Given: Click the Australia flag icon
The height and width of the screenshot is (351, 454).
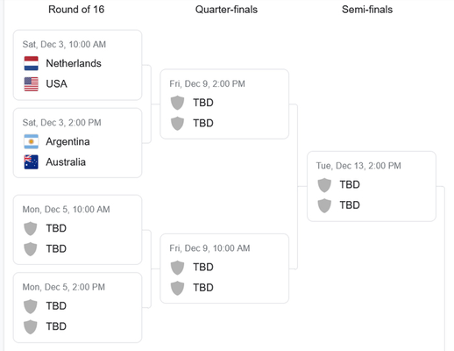Looking at the screenshot, I should pos(31,162).
